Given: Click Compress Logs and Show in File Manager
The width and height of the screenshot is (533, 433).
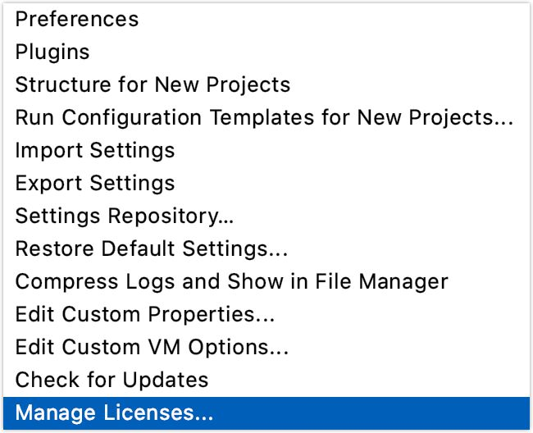Looking at the screenshot, I should click(x=232, y=281).
